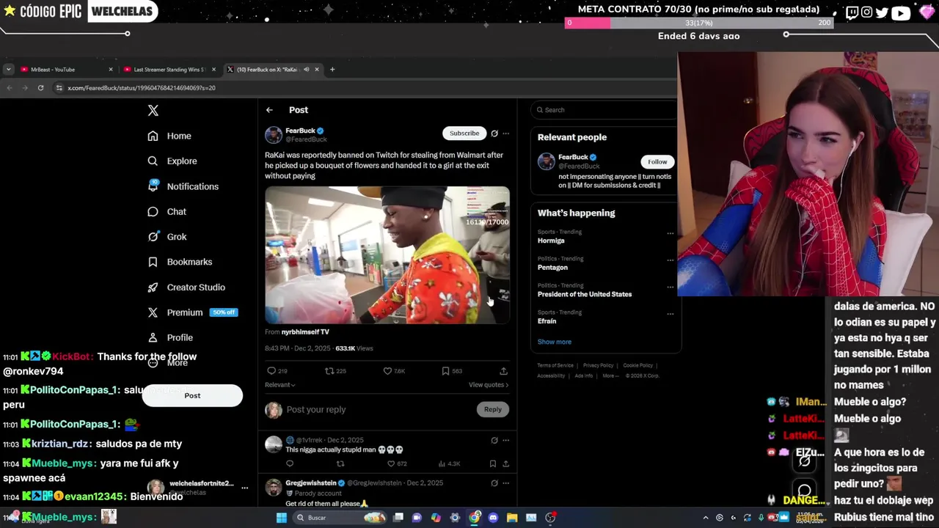
Task: Close the MrBeast - YouTube tab
Action: coord(111,70)
